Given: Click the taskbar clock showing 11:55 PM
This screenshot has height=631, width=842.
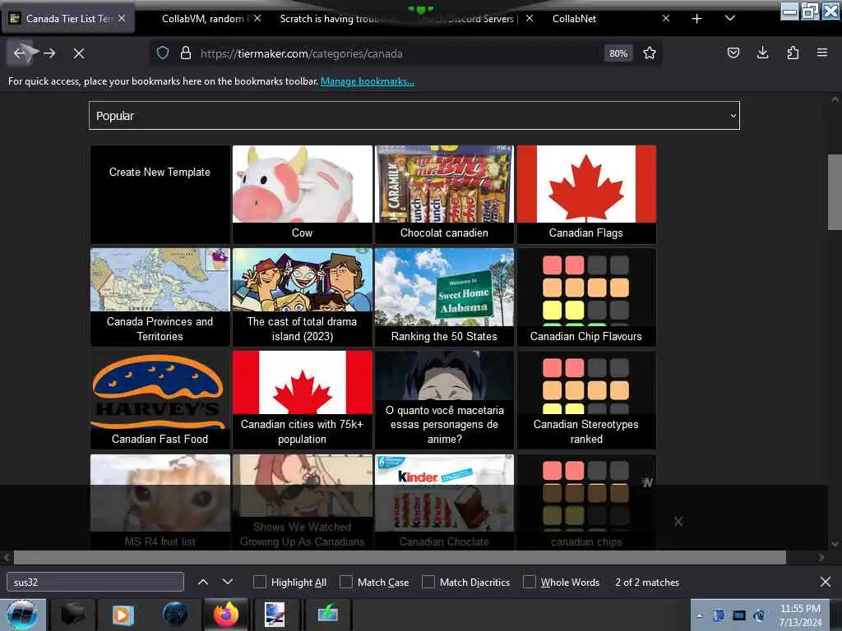Looking at the screenshot, I should tap(800, 615).
